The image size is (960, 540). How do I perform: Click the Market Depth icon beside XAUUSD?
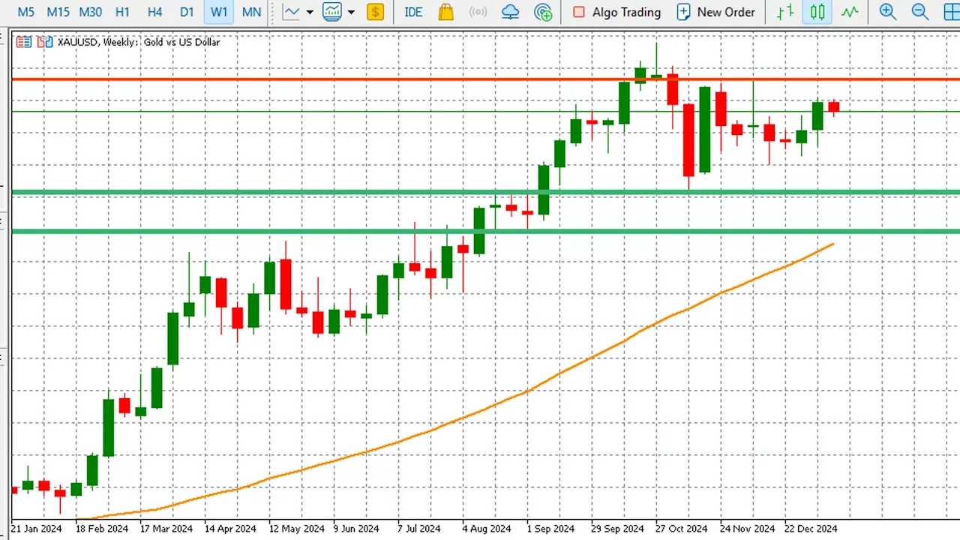(x=24, y=42)
